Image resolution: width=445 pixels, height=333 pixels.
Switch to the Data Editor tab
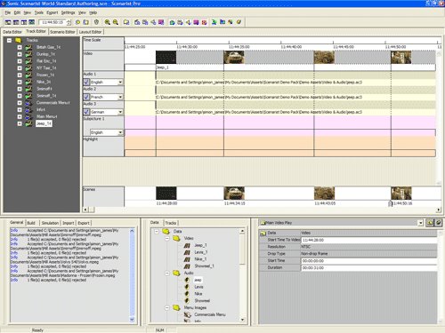click(12, 32)
